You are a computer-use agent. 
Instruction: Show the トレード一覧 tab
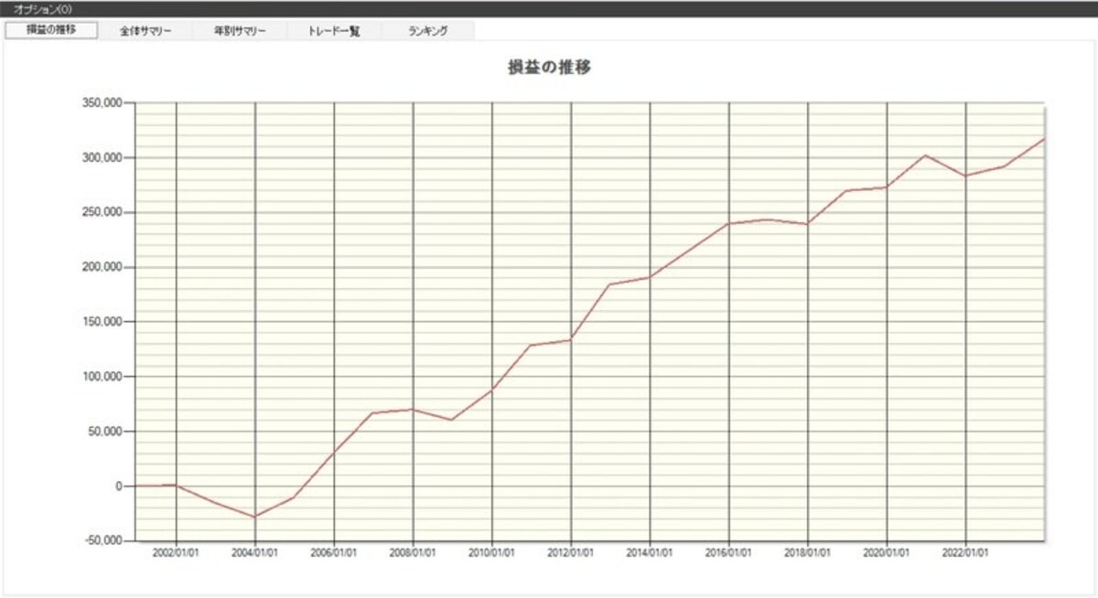[334, 31]
